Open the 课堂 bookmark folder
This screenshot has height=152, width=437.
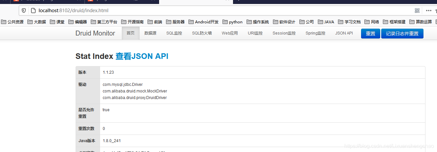click(x=57, y=22)
